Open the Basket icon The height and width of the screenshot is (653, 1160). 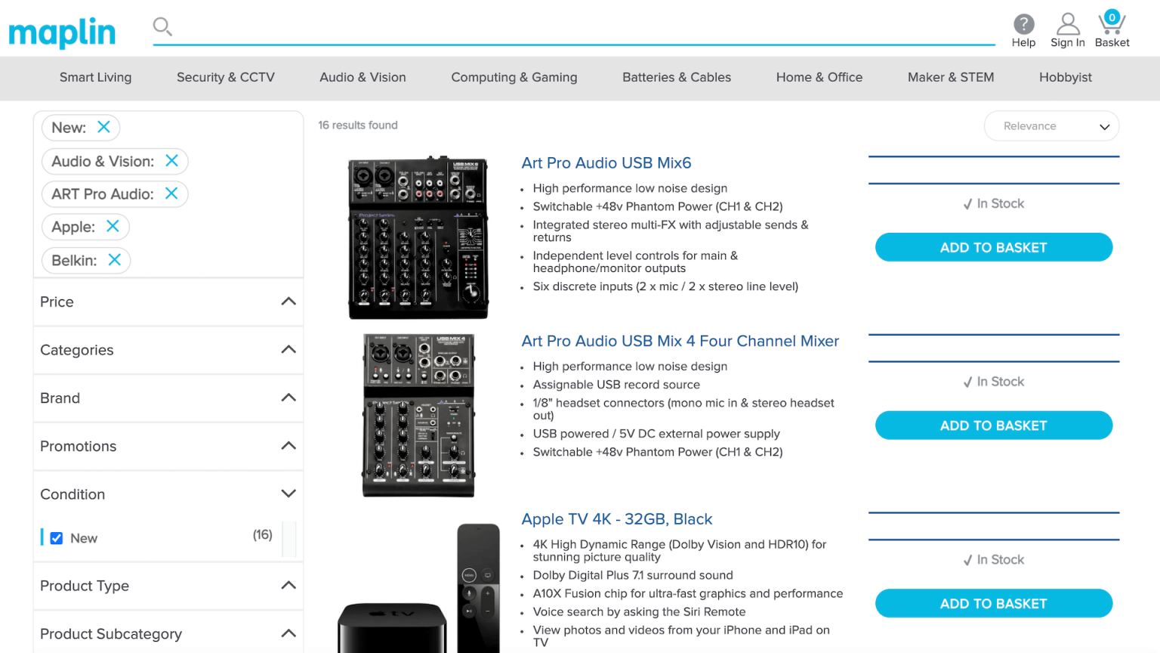point(1111,23)
